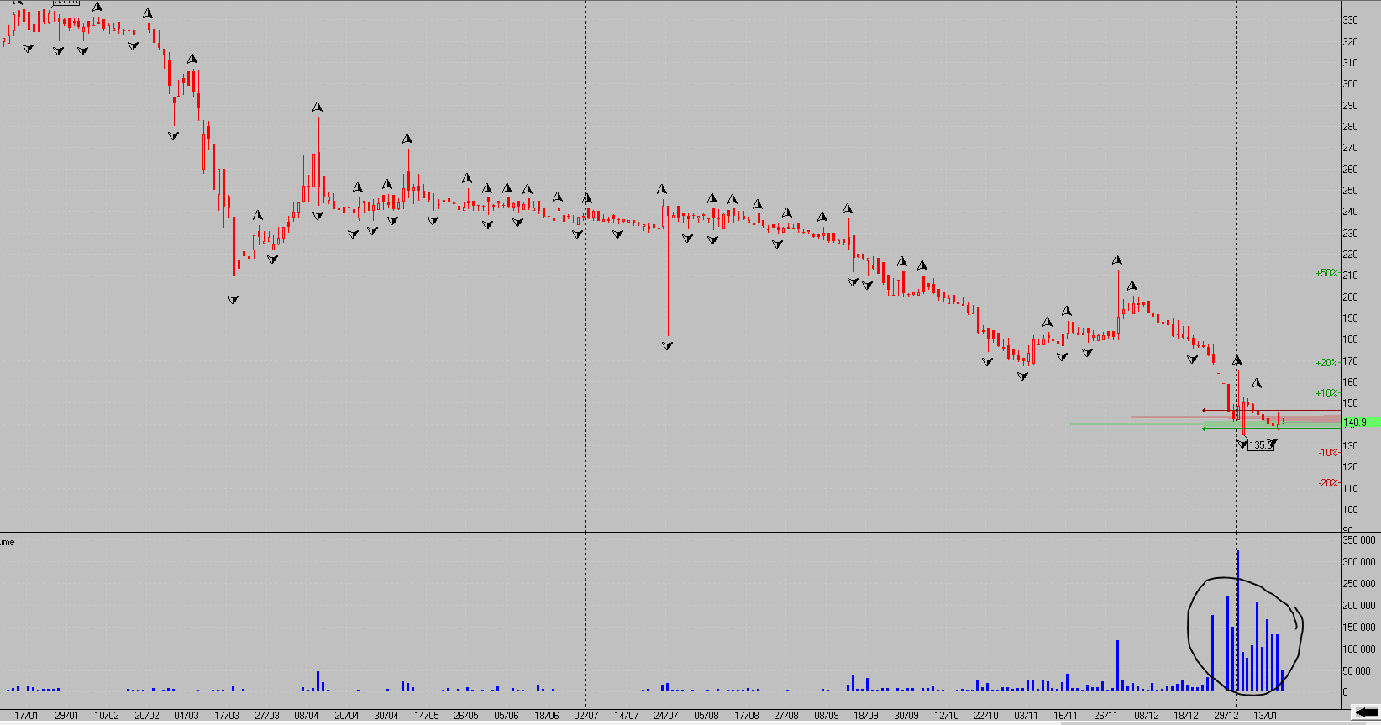The height and width of the screenshot is (725, 1381).
Task: Click the 24/07 date label
Action: pos(666,716)
